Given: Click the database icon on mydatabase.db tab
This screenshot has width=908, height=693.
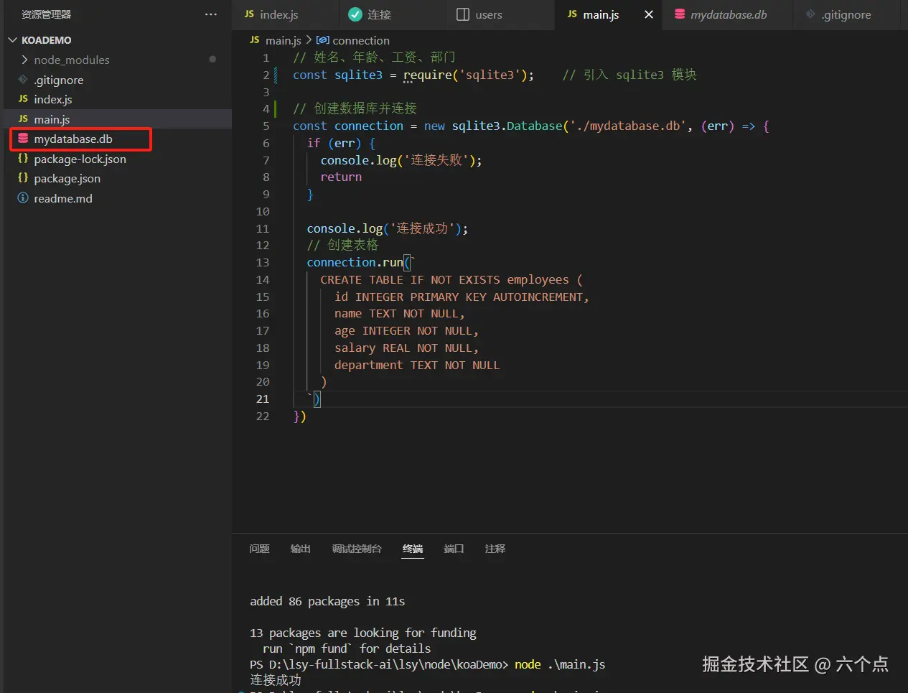Looking at the screenshot, I should click(680, 14).
